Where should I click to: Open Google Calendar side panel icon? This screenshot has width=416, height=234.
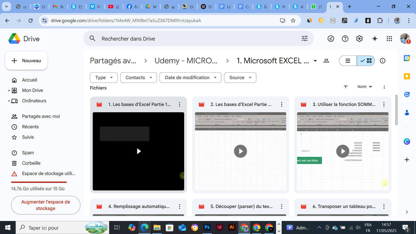(407, 58)
